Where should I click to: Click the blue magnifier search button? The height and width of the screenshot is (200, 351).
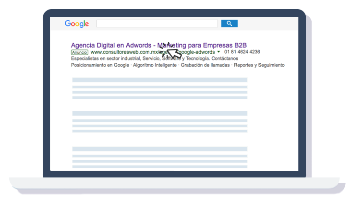[x=230, y=24]
